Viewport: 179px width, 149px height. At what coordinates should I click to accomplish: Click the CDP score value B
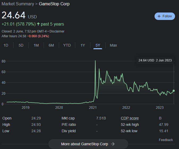160,118
